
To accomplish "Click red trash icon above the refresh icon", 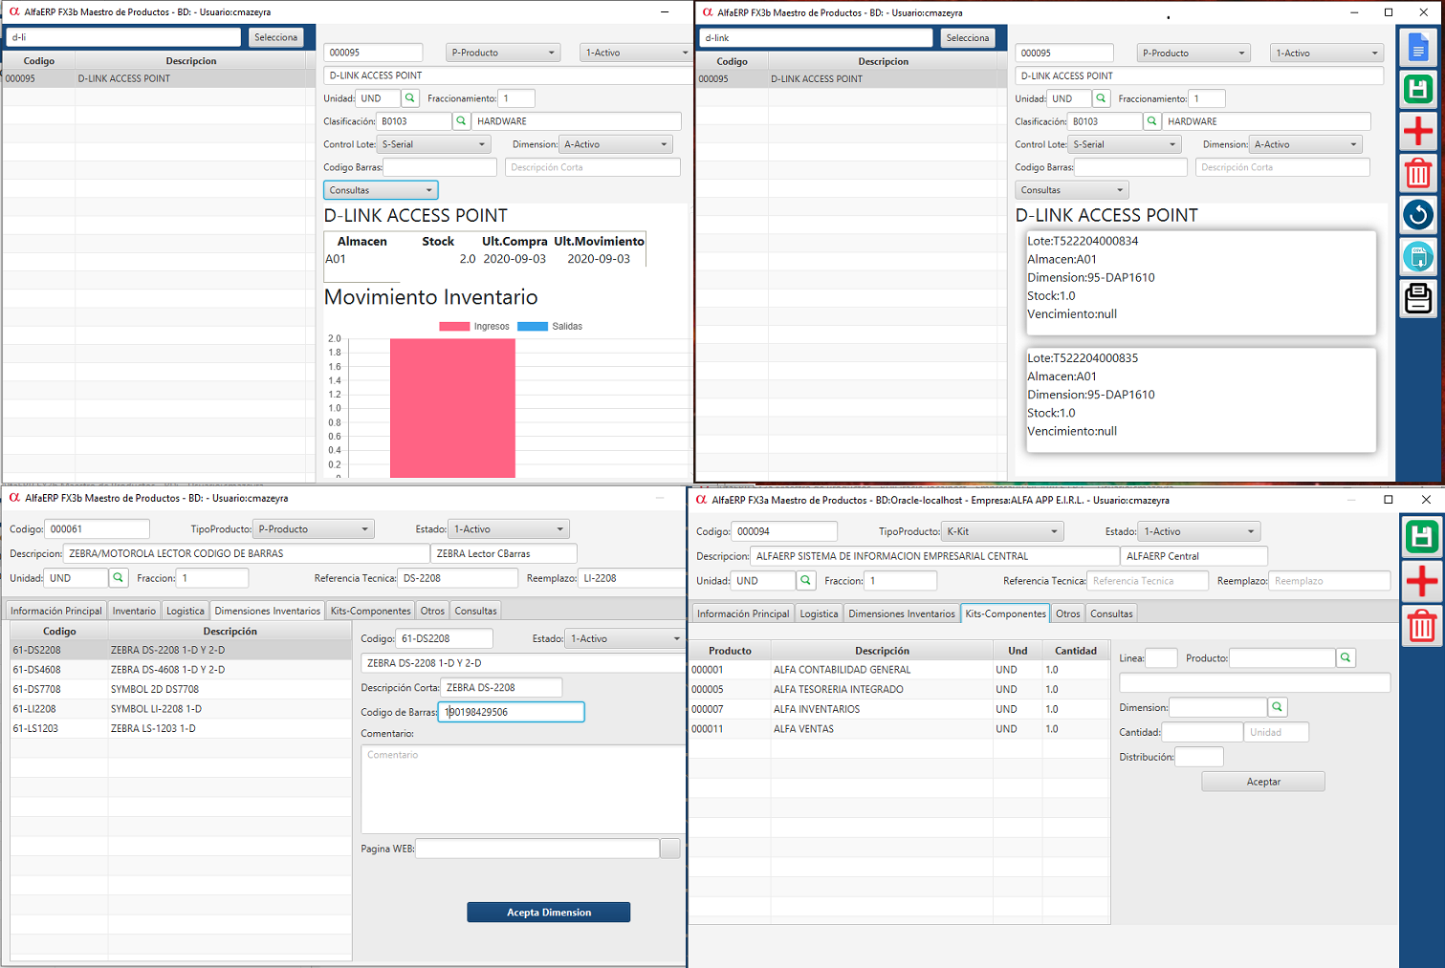I will 1418,173.
